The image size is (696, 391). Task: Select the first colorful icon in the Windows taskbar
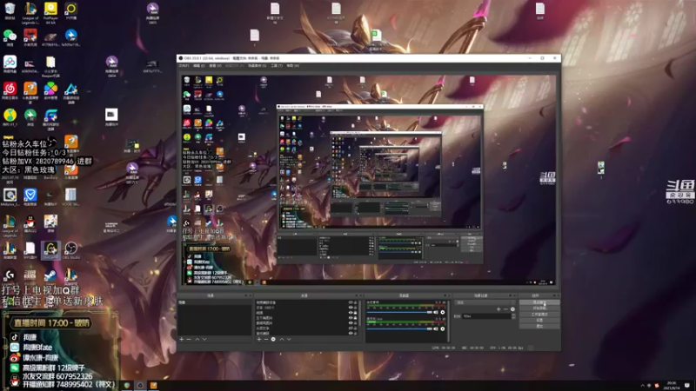click(127, 385)
